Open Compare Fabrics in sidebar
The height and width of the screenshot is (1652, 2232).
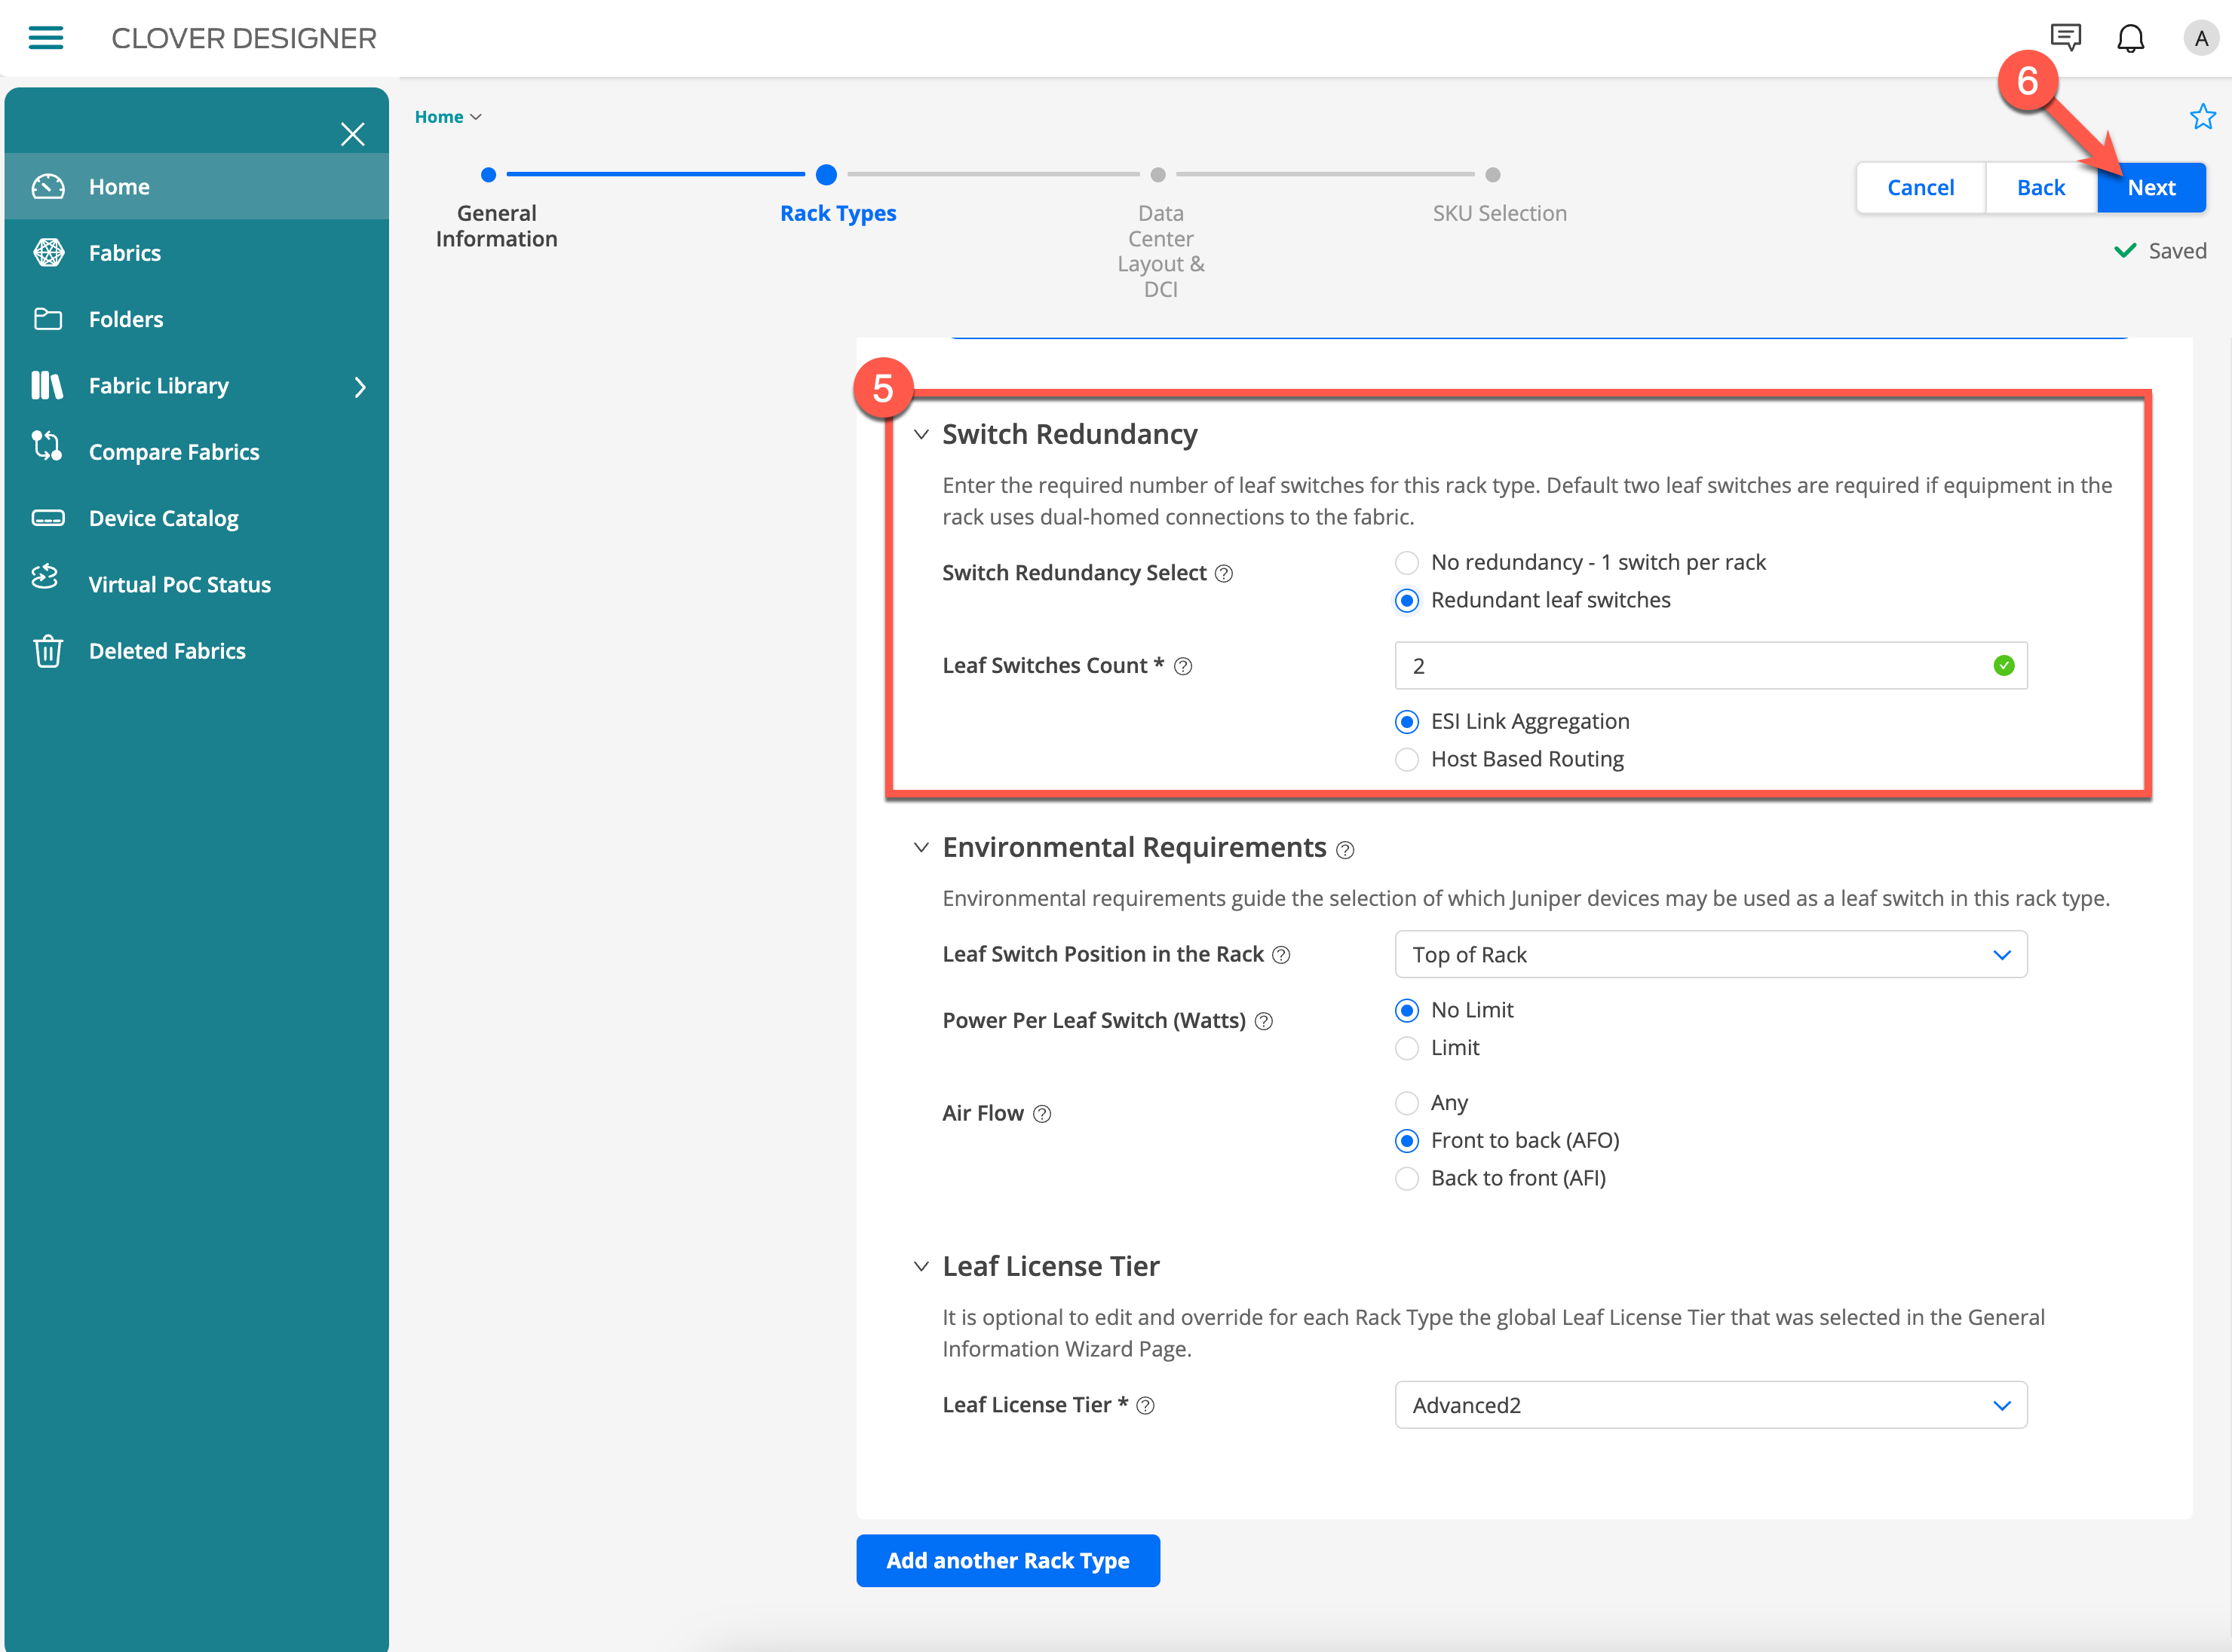pos(174,452)
